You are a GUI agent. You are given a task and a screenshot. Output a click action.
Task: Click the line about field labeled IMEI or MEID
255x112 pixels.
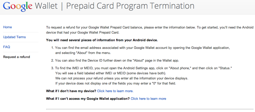[116, 73]
